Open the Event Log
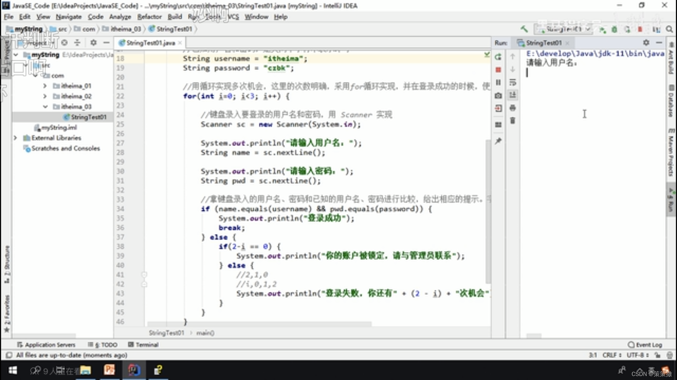The width and height of the screenshot is (677, 380). [645, 345]
